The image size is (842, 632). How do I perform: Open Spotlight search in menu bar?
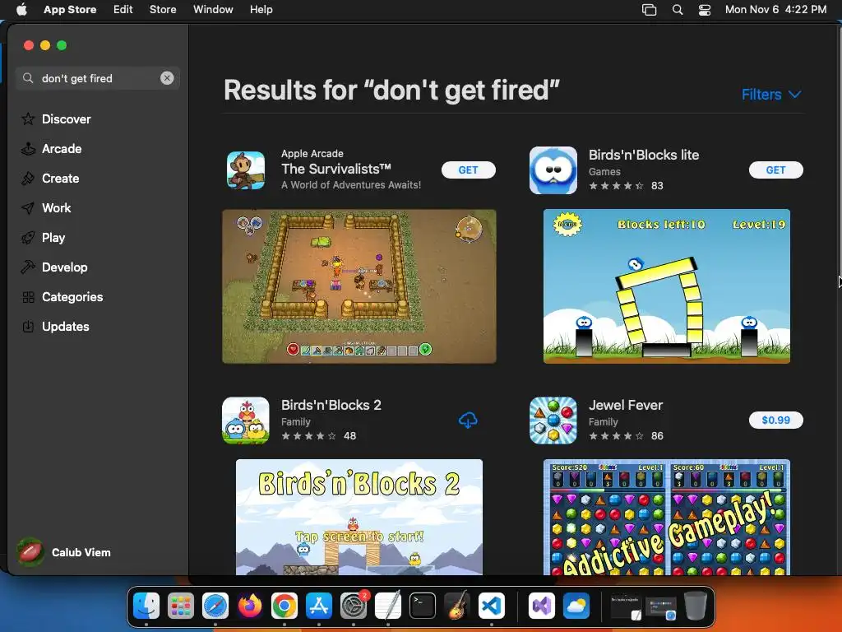(678, 9)
